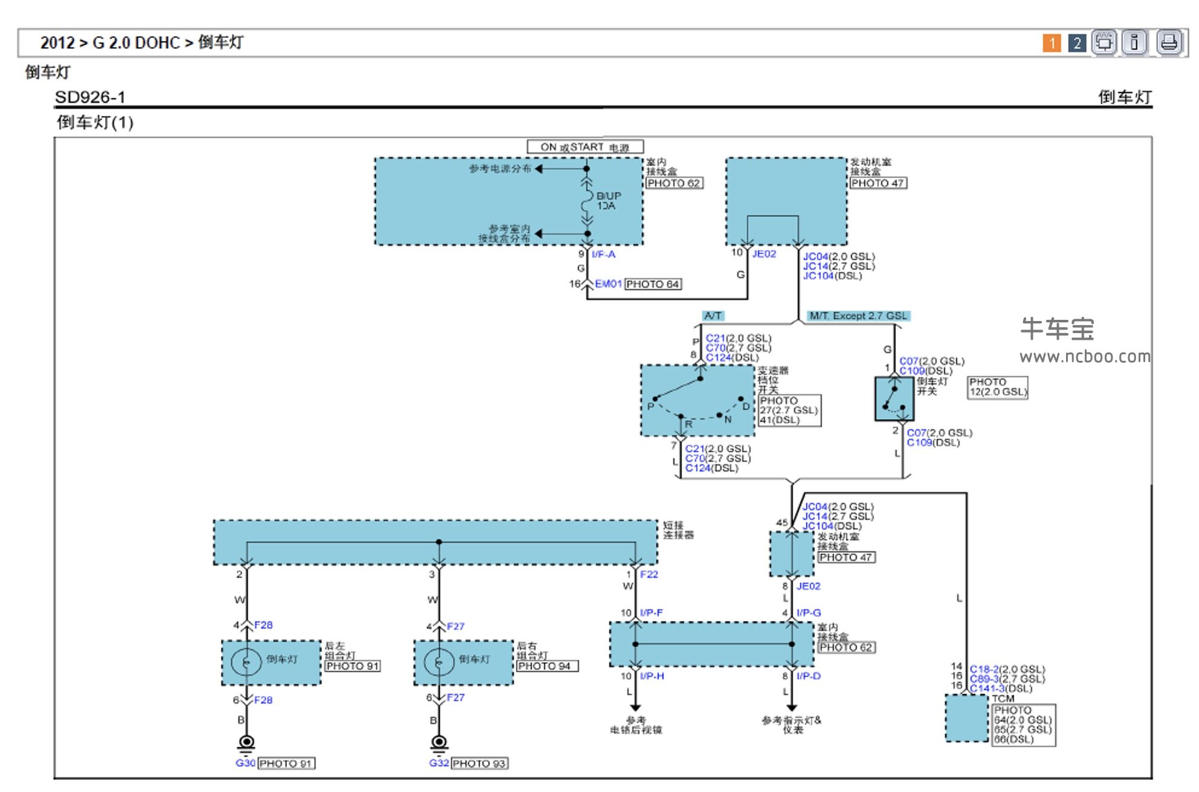
Task: Open the C21 link at pin 7
Action: click(x=694, y=449)
